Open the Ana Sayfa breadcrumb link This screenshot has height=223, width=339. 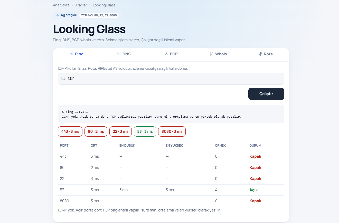(x=61, y=5)
